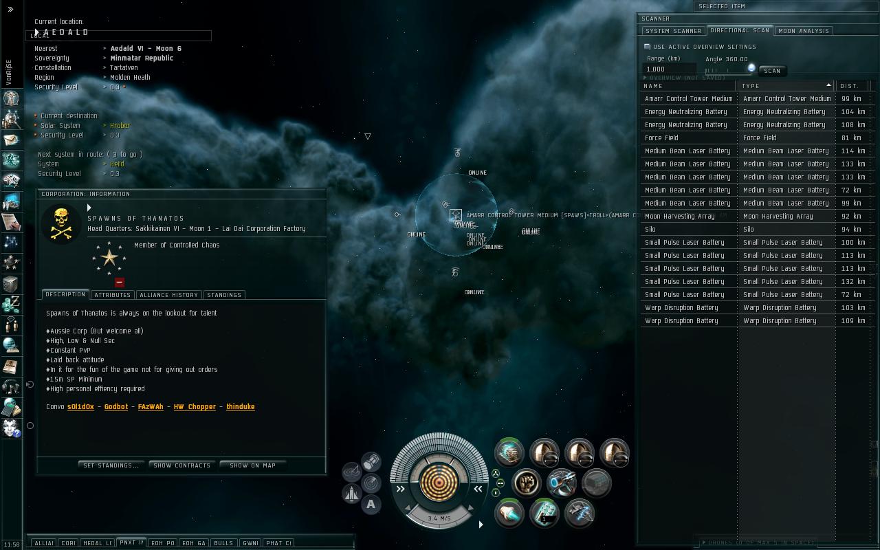Open the Alliance History tab
The width and height of the screenshot is (880, 550).
[x=168, y=295]
